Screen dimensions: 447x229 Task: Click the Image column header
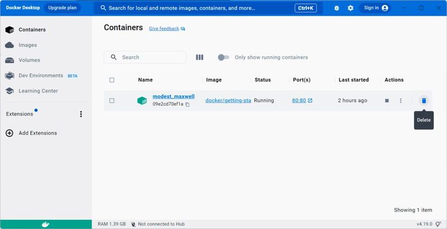(214, 80)
